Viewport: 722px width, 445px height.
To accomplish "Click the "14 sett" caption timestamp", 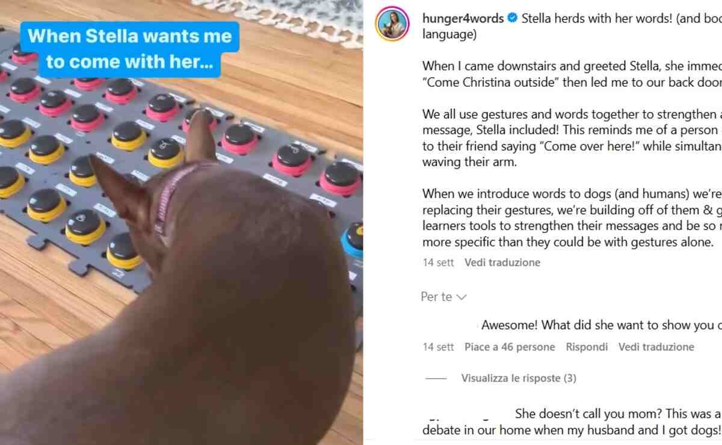I will pos(438,263).
